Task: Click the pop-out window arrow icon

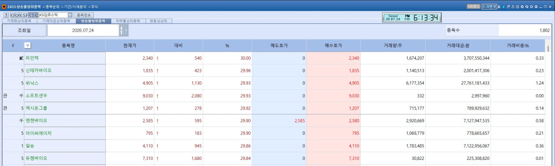Action: pos(508,7)
